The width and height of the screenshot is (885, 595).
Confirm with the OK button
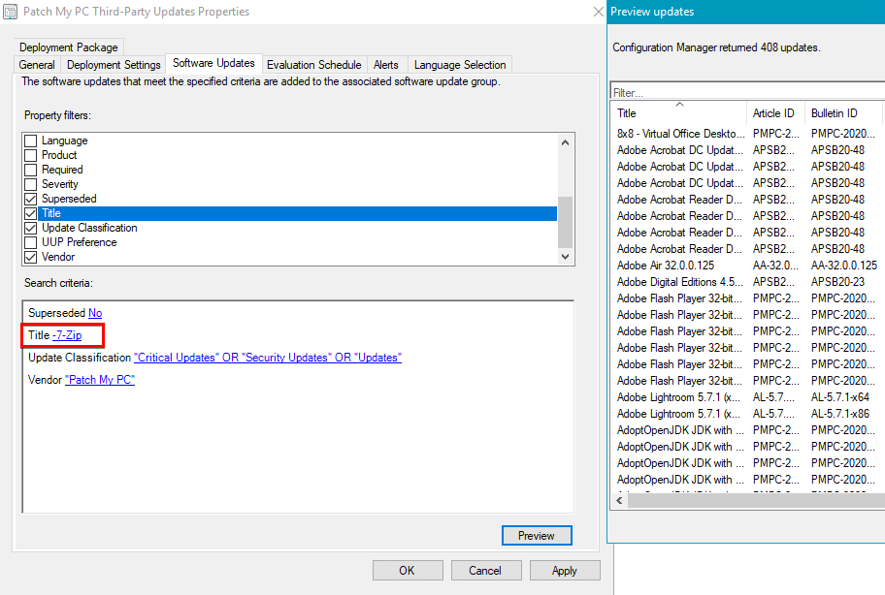point(408,571)
